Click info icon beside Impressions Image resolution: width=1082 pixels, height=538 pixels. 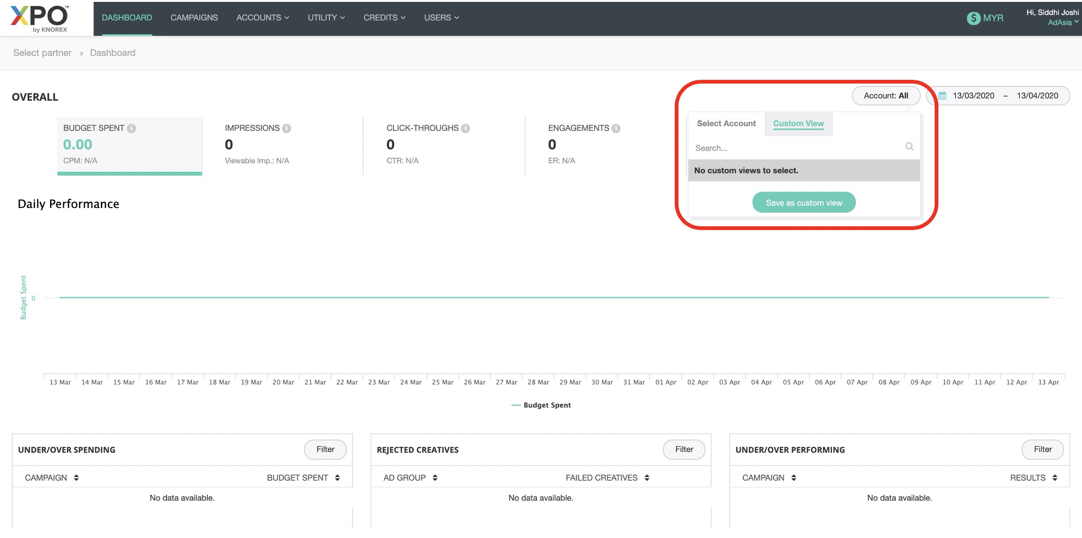(x=287, y=128)
